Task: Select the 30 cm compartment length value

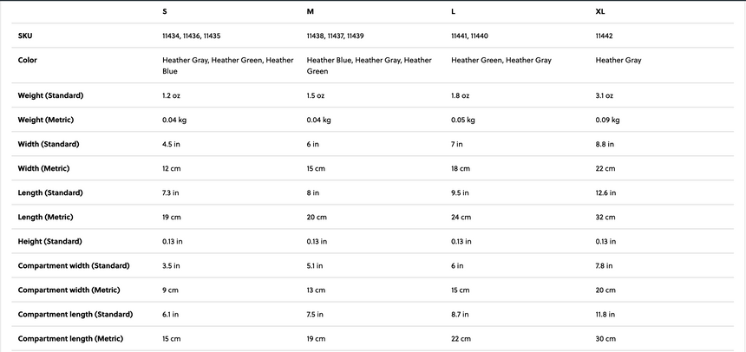Action: click(x=605, y=338)
